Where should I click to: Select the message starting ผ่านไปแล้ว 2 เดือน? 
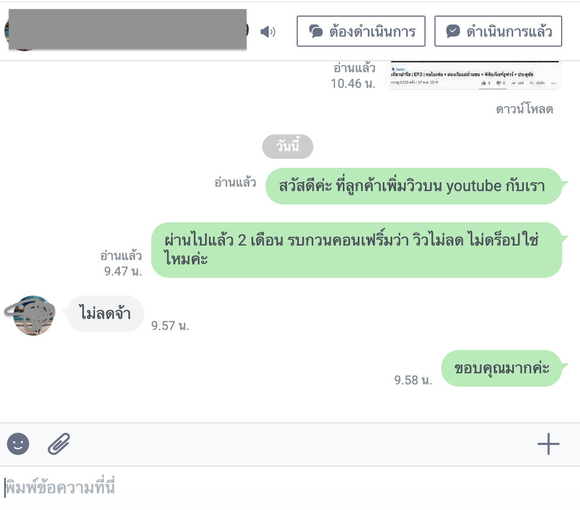tap(357, 250)
